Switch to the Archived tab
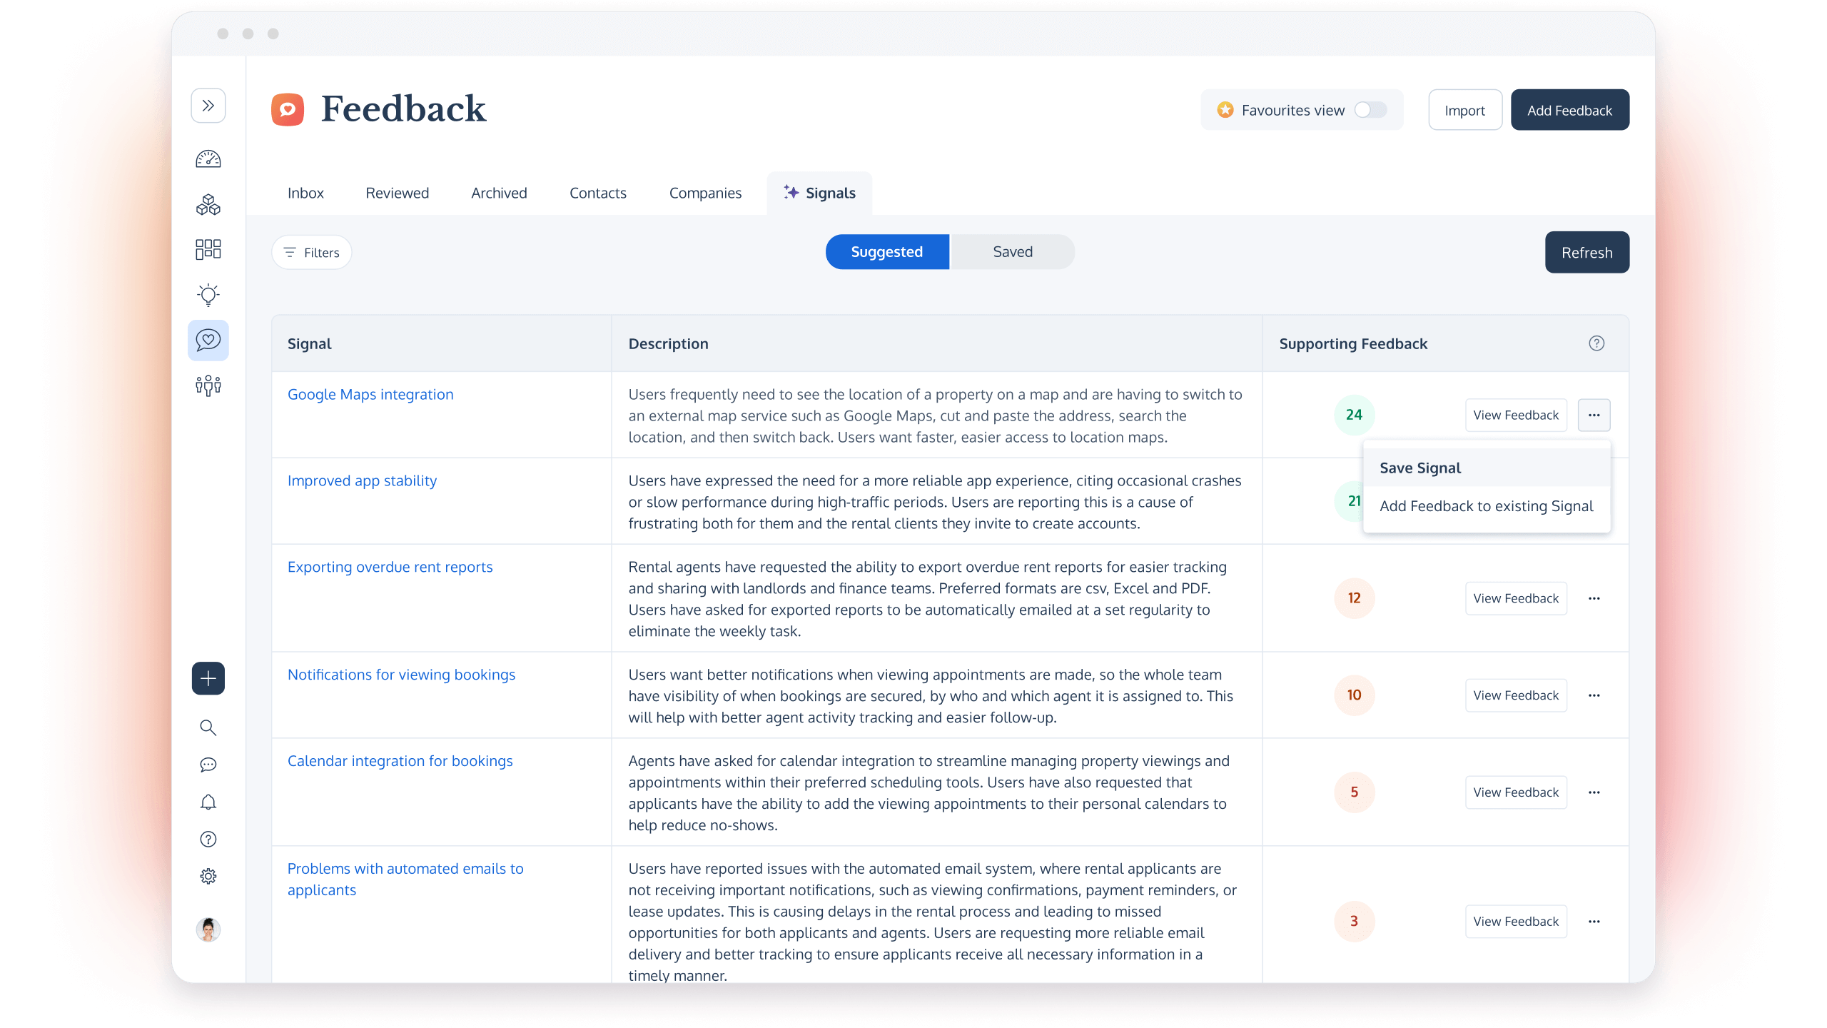The height and width of the screenshot is (1028, 1827). 499,193
